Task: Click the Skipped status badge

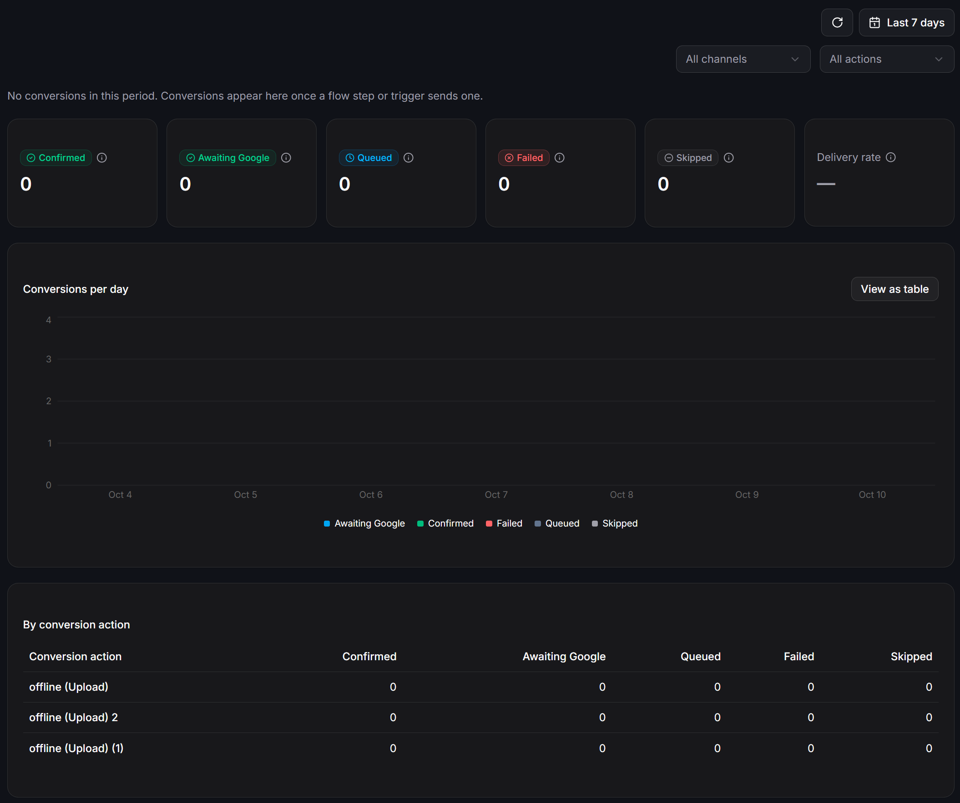Action: [x=688, y=158]
